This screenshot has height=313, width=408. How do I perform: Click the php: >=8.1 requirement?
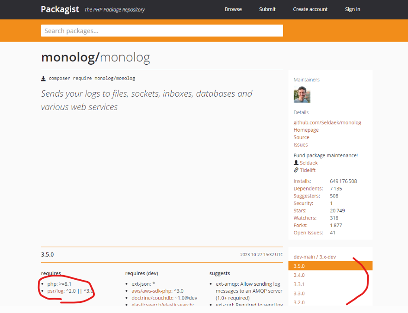pos(59,284)
